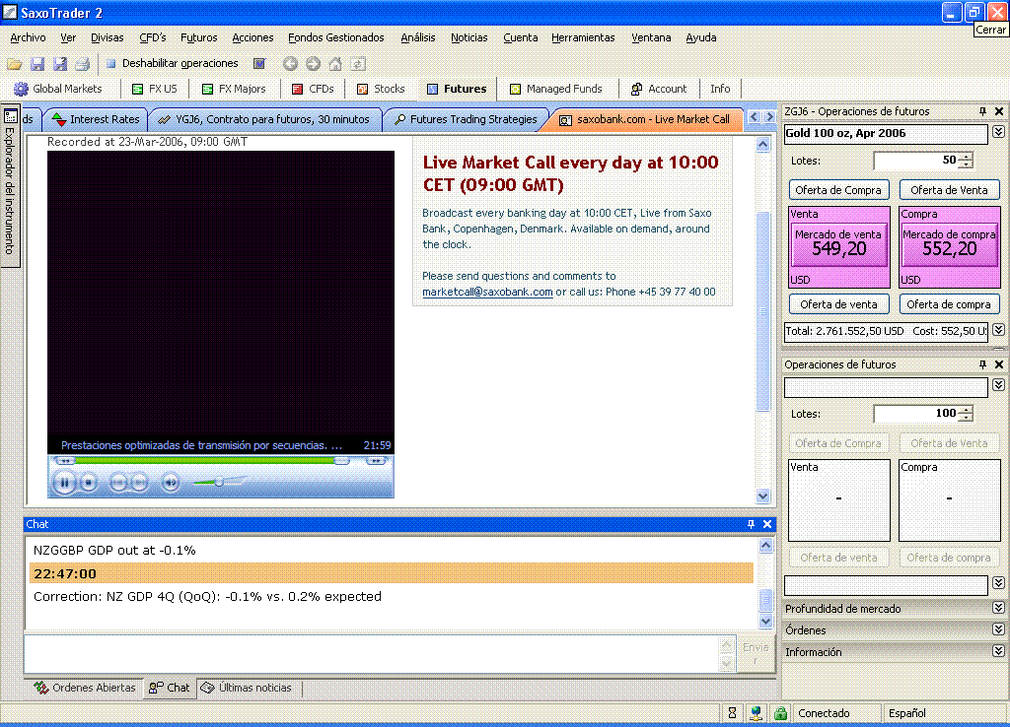Pin the lower Operaciones de futuros panel

click(x=982, y=364)
